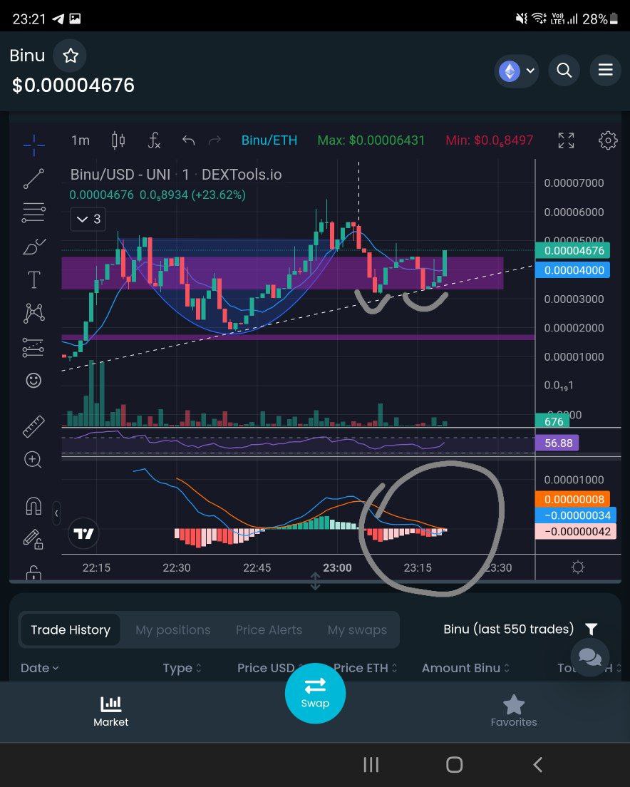Select the ruler measure tool

(33, 426)
